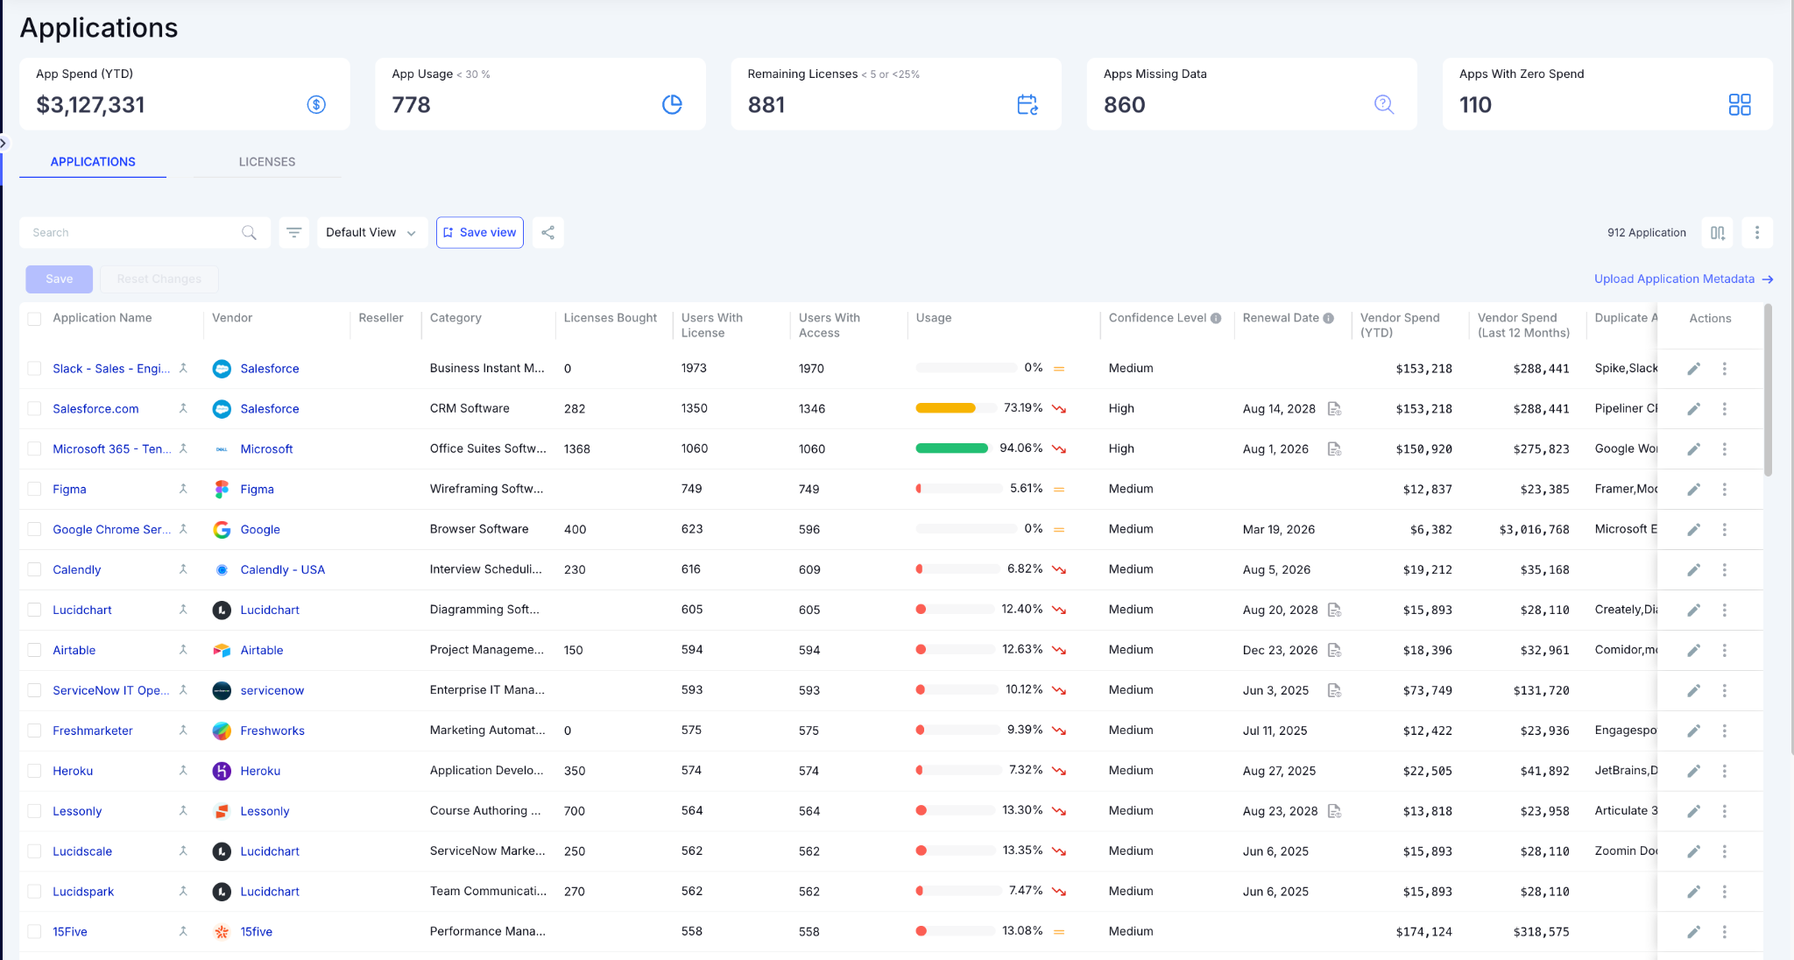1794x960 pixels.
Task: Check the Lucidchart row checkbox
Action: click(x=34, y=611)
